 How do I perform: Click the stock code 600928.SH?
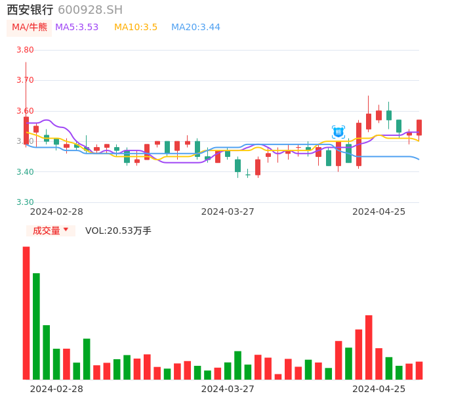[x=90, y=10]
